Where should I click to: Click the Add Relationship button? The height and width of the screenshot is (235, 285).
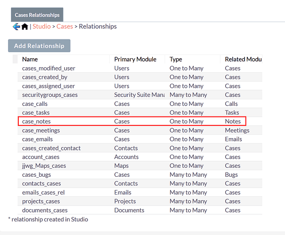tap(39, 46)
